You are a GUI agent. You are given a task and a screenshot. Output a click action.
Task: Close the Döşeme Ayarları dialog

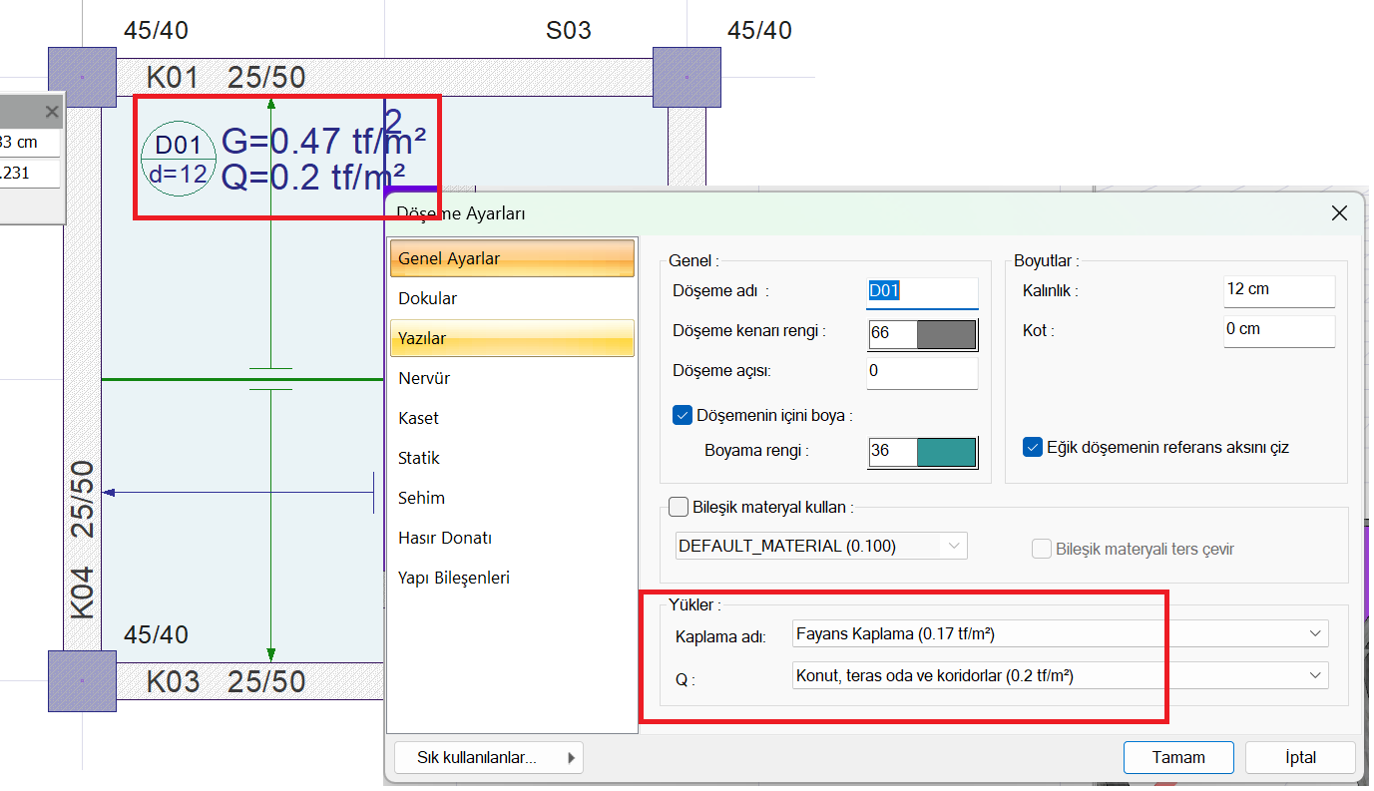tap(1339, 212)
